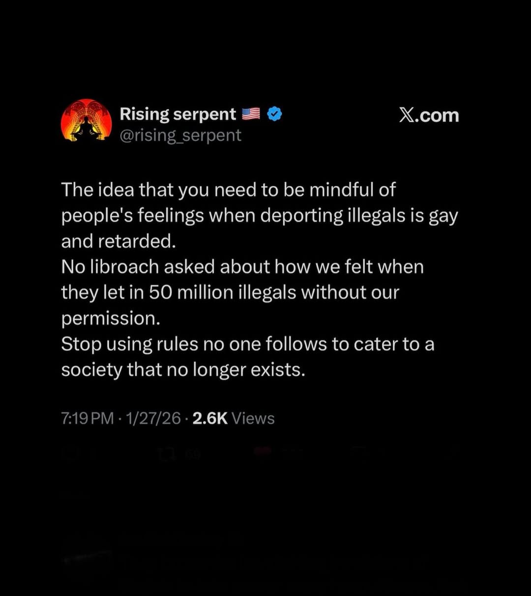The width and height of the screenshot is (531, 596).
Task: Open the 2.6K view count
Action: (x=210, y=418)
